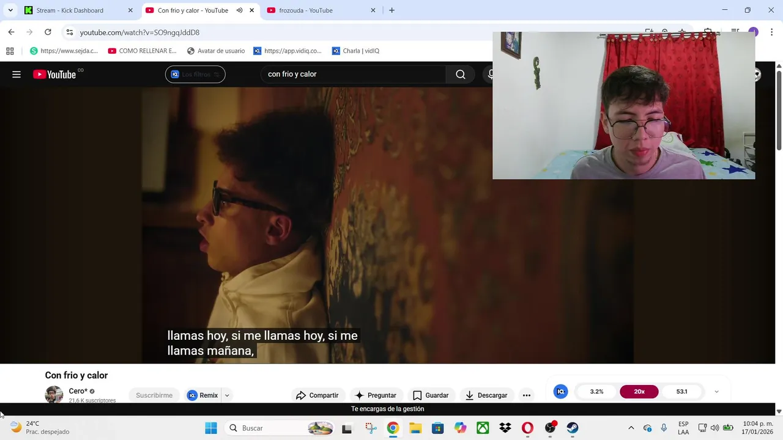Open the YouTube guide hamburger menu
The height and width of the screenshot is (440, 783).
(17, 75)
